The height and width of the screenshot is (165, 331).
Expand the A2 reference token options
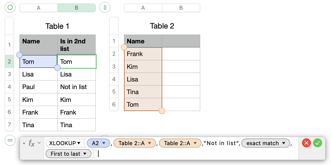tap(104, 143)
